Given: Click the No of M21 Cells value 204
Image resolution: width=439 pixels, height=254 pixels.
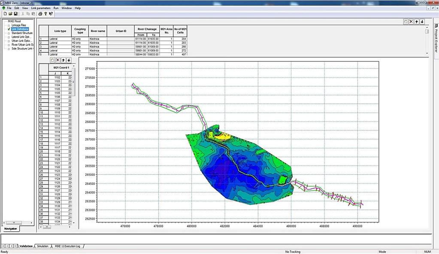Looking at the screenshot, I should pyautogui.click(x=180, y=39).
